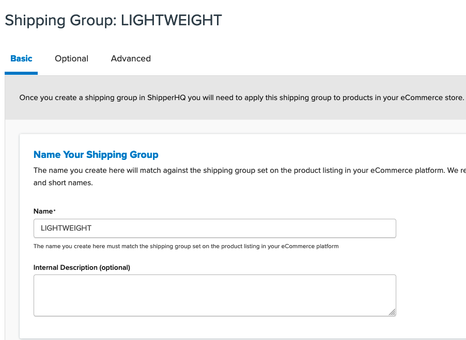Place cursor on the LIGHTWEIGHT text in the Name field
The height and width of the screenshot is (340, 466).
click(x=66, y=228)
